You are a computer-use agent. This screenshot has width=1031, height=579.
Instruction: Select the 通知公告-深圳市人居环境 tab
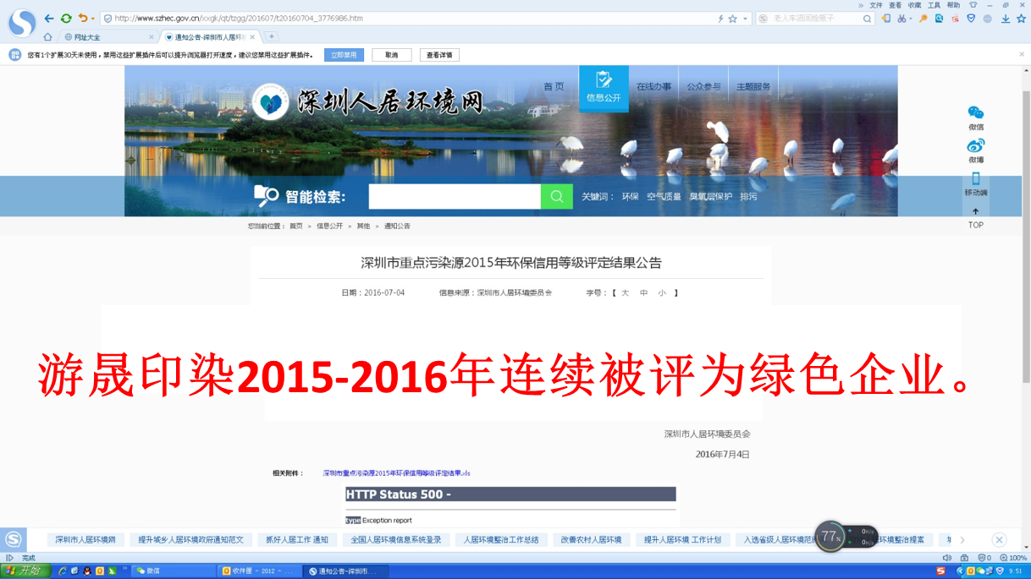209,37
